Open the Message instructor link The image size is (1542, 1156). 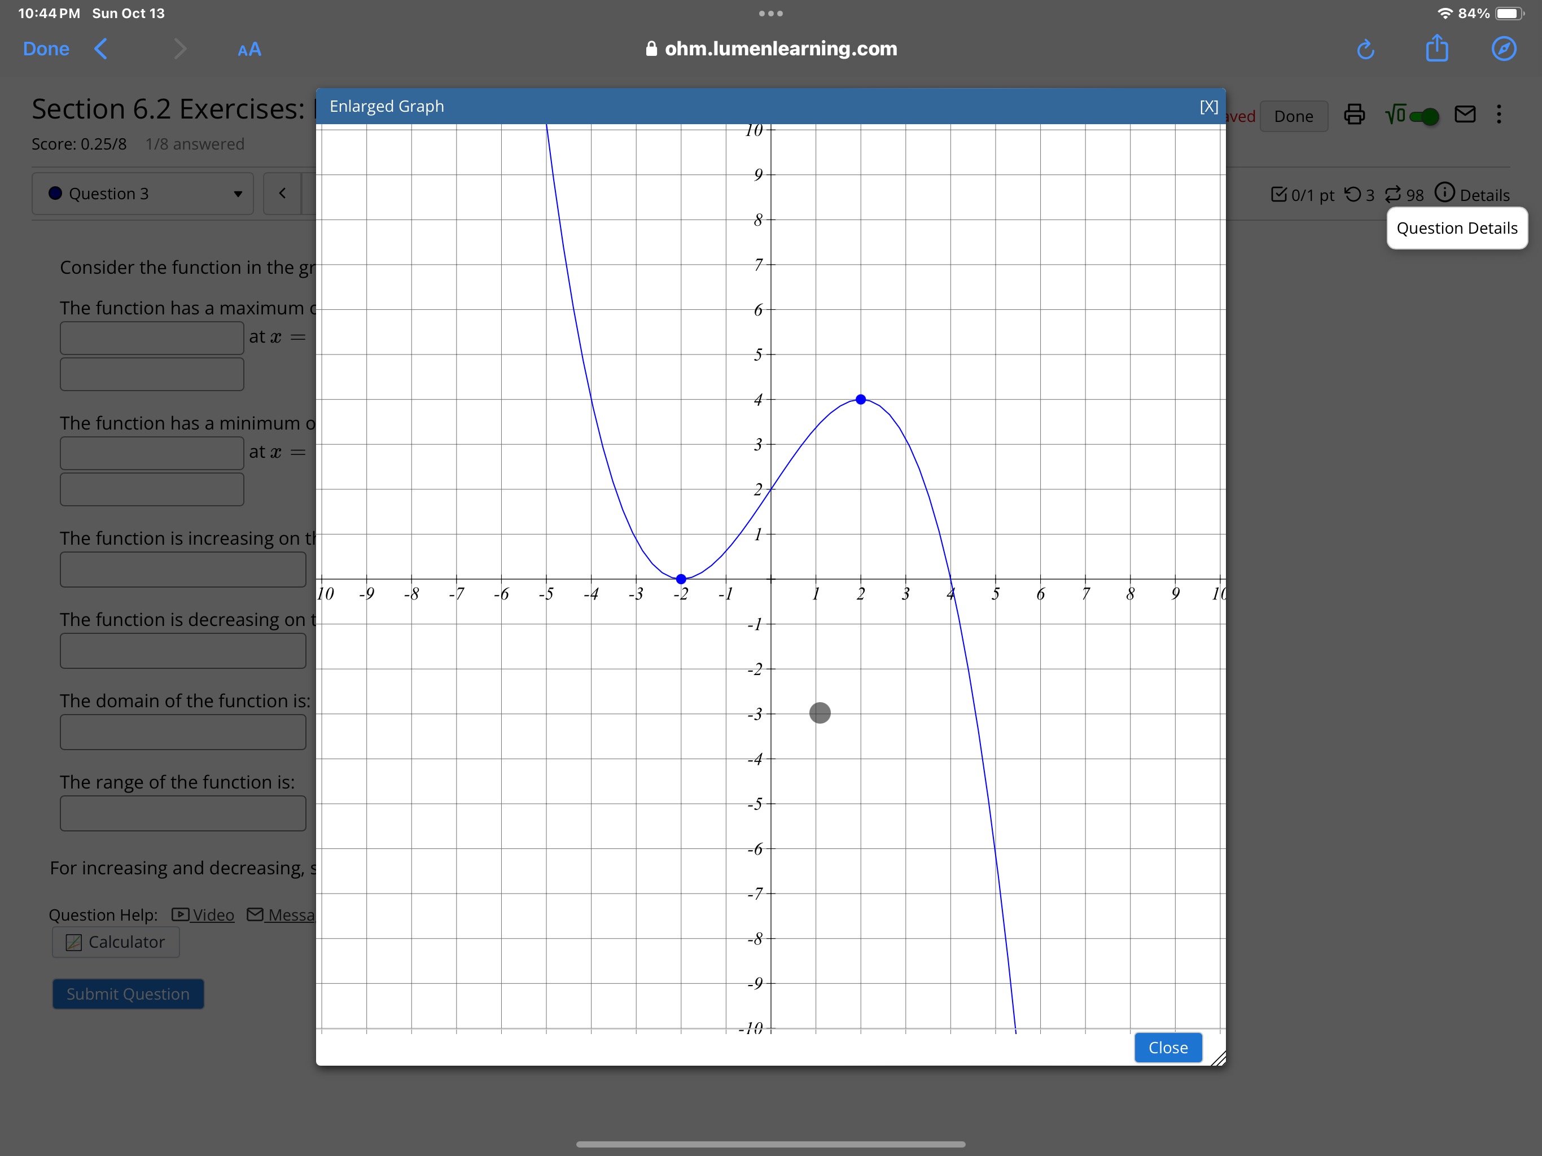[282, 915]
